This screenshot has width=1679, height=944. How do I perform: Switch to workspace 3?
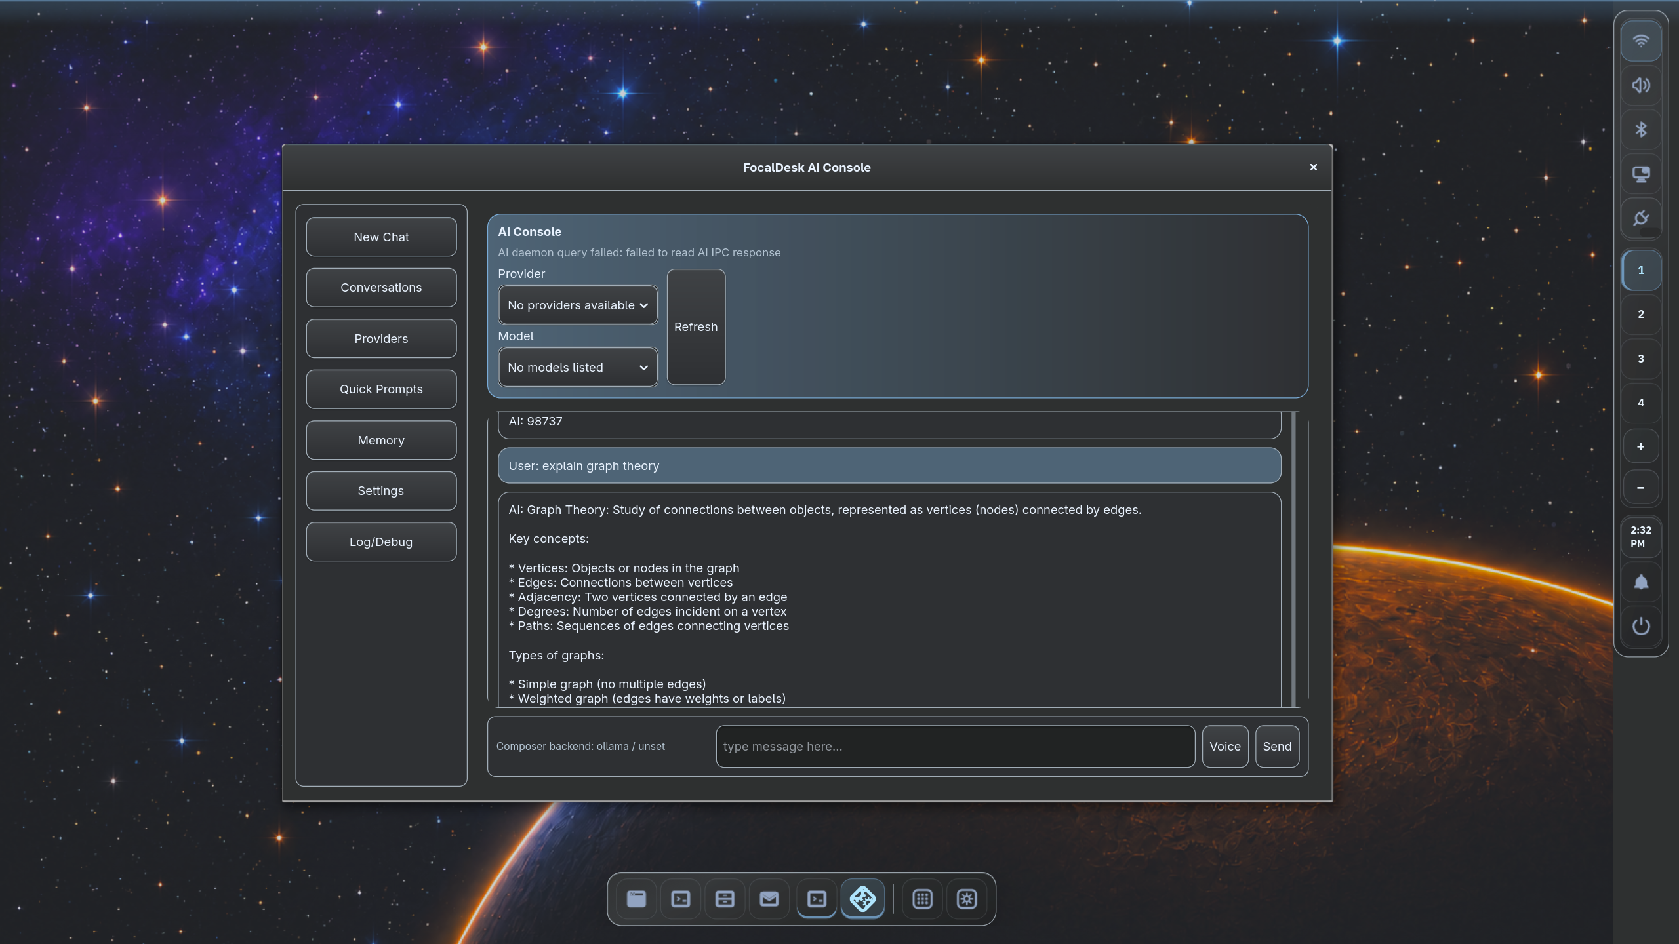coord(1641,359)
